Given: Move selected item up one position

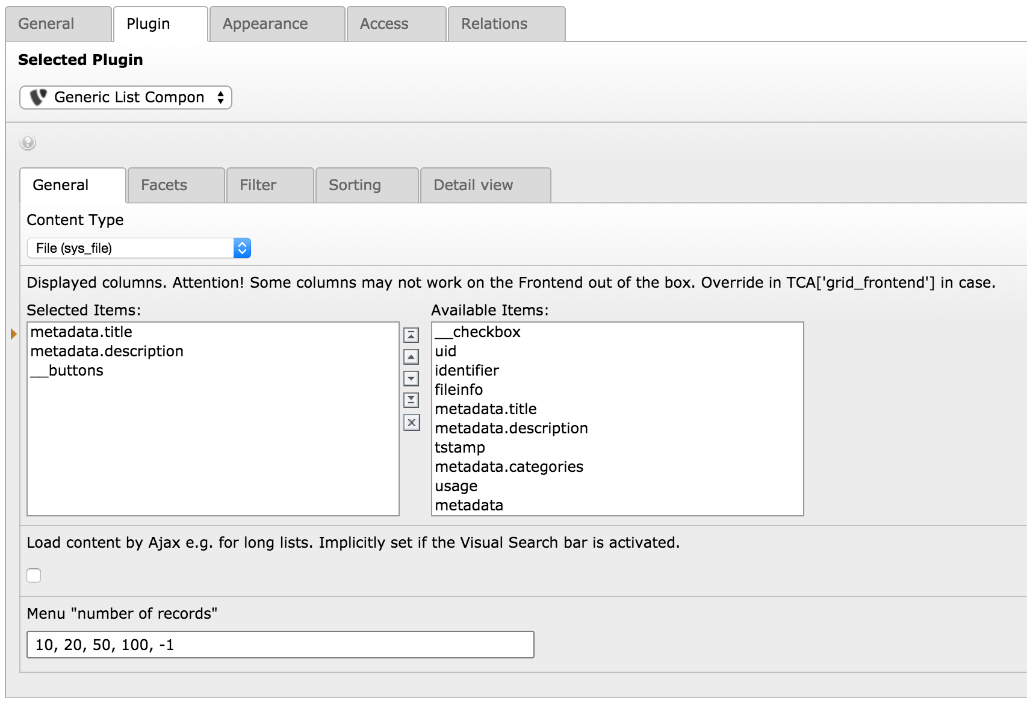Looking at the screenshot, I should point(411,357).
